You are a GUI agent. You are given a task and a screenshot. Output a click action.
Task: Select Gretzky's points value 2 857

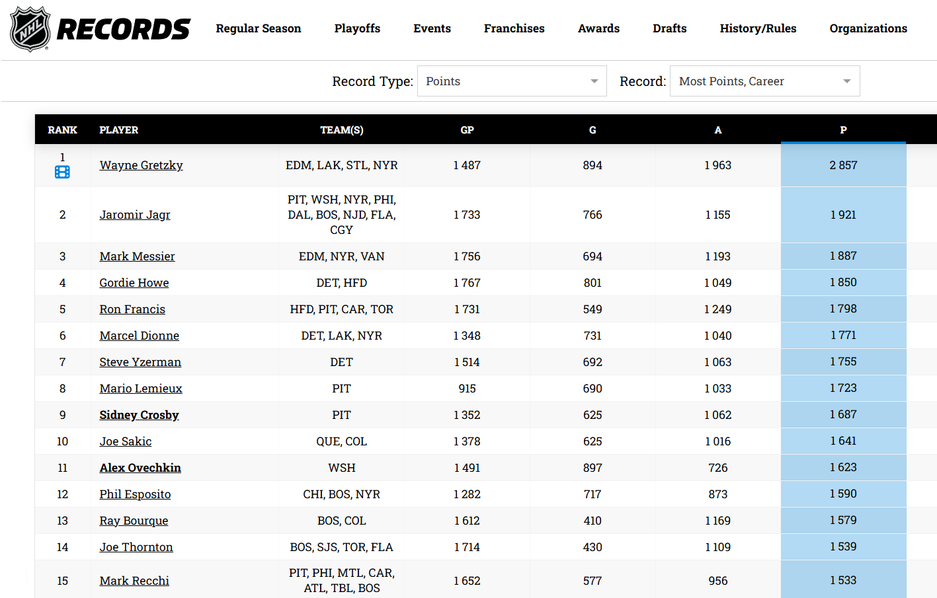pos(843,165)
